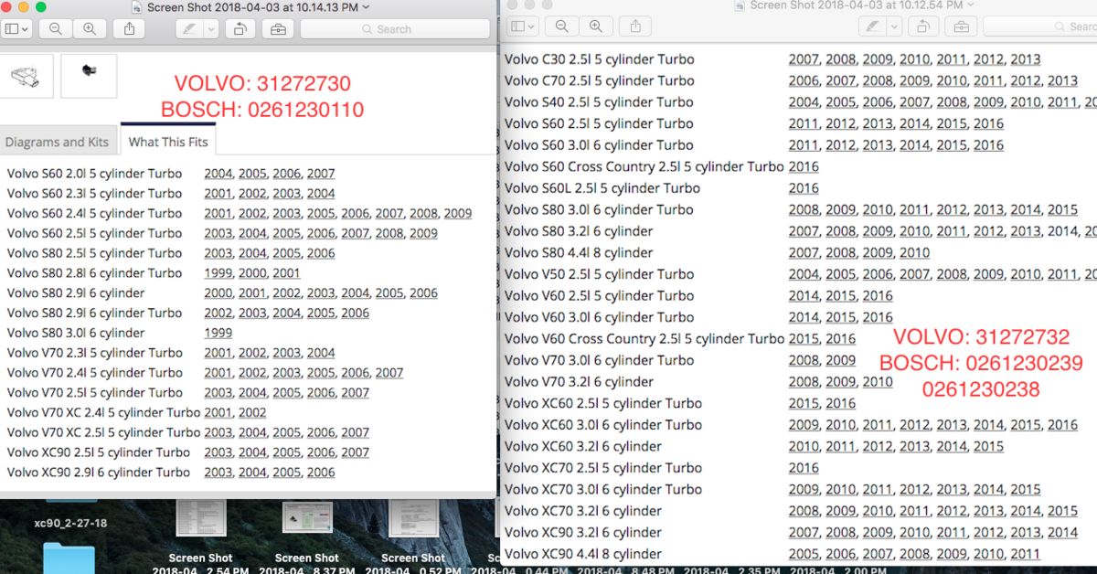Open the markup pencil's dropdown chevron
Screen dimensions: 1097x574
coord(208,28)
